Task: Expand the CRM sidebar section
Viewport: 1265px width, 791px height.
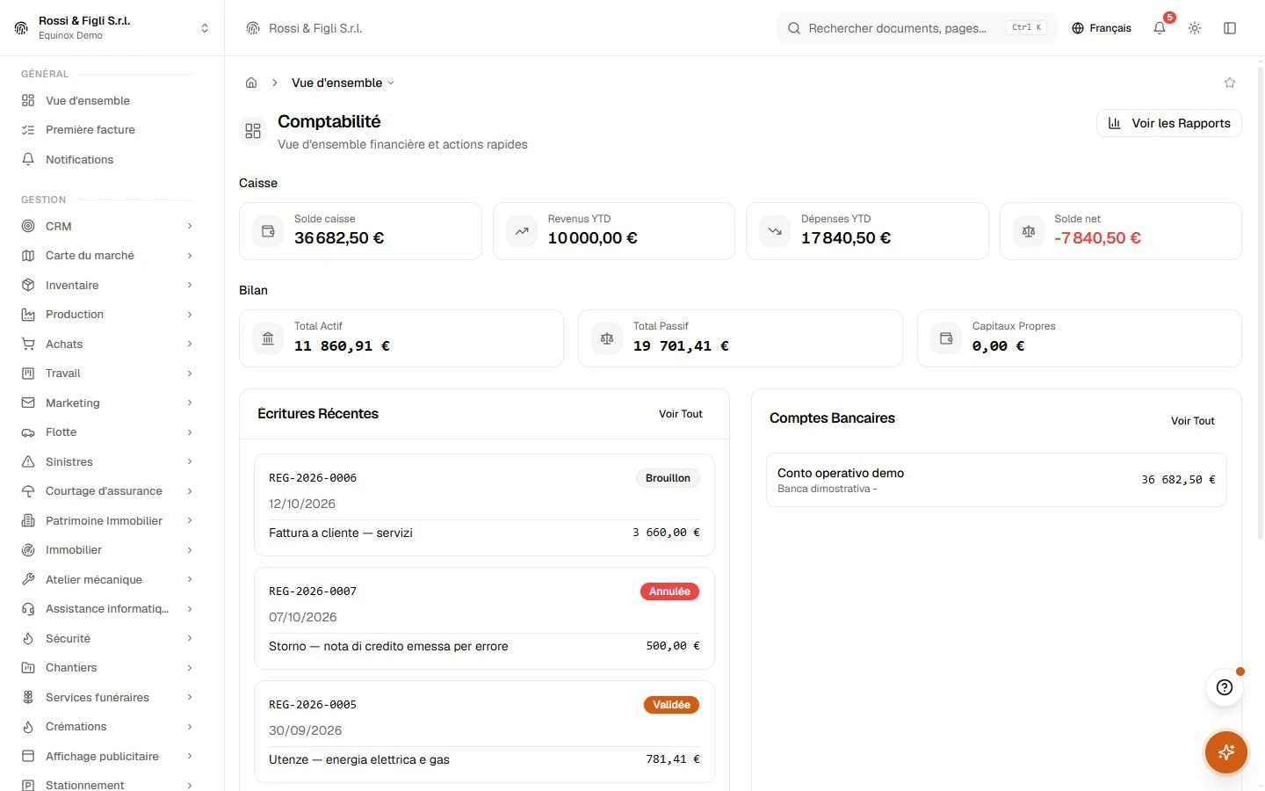Action: [107, 226]
